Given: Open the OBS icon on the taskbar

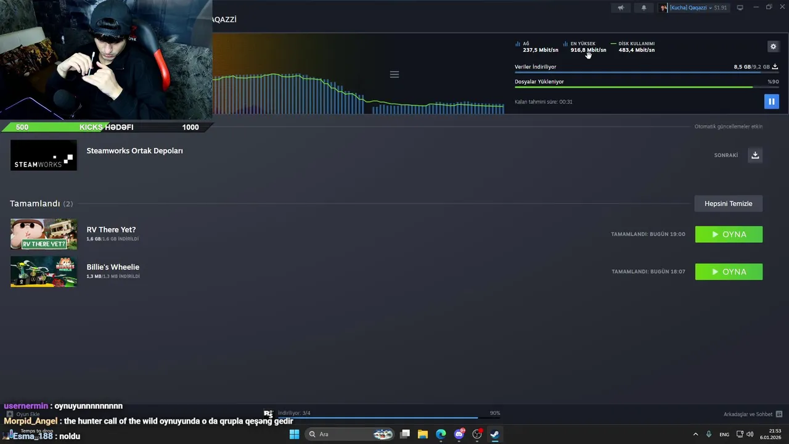Looking at the screenshot, I should [477, 434].
